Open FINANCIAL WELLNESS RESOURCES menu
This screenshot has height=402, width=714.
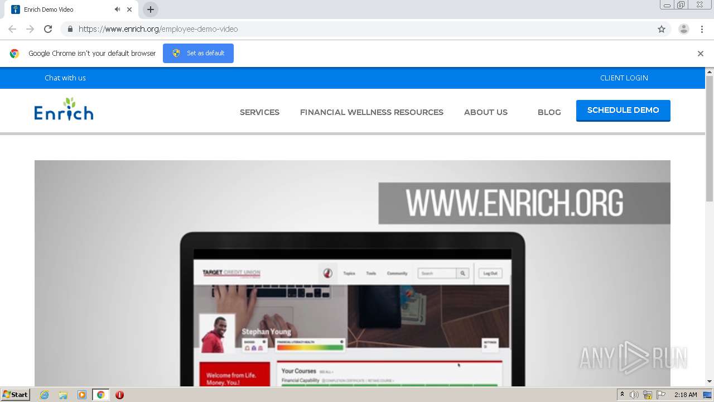pos(372,112)
